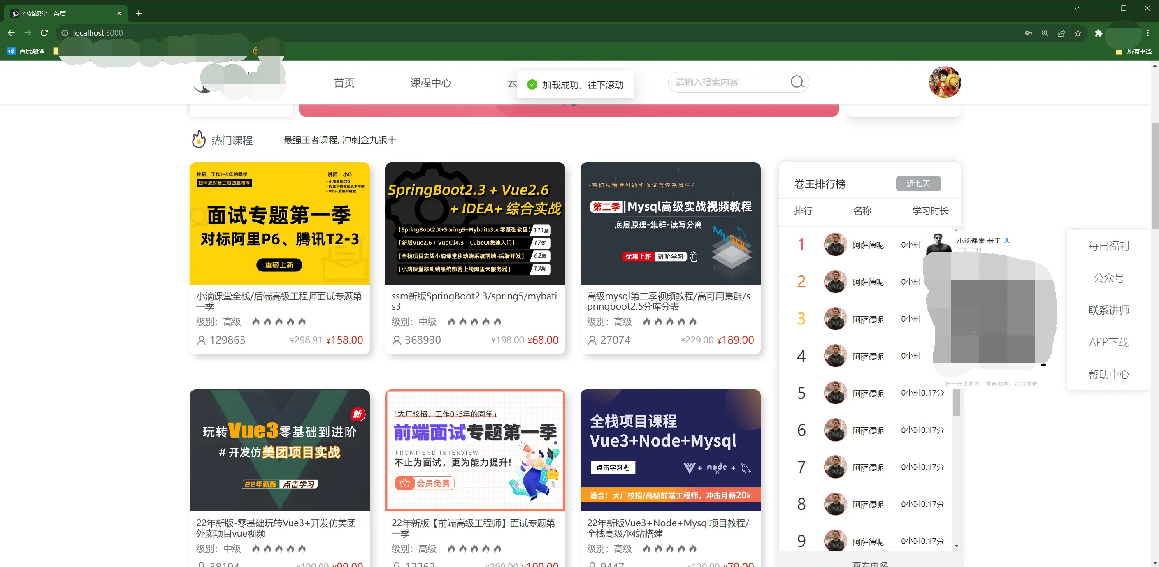Click the 每日福利 sidebar link

[x=1108, y=246]
